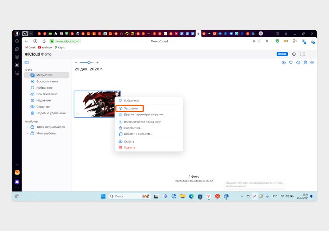Open Скрытые in the sidebar

click(47, 106)
